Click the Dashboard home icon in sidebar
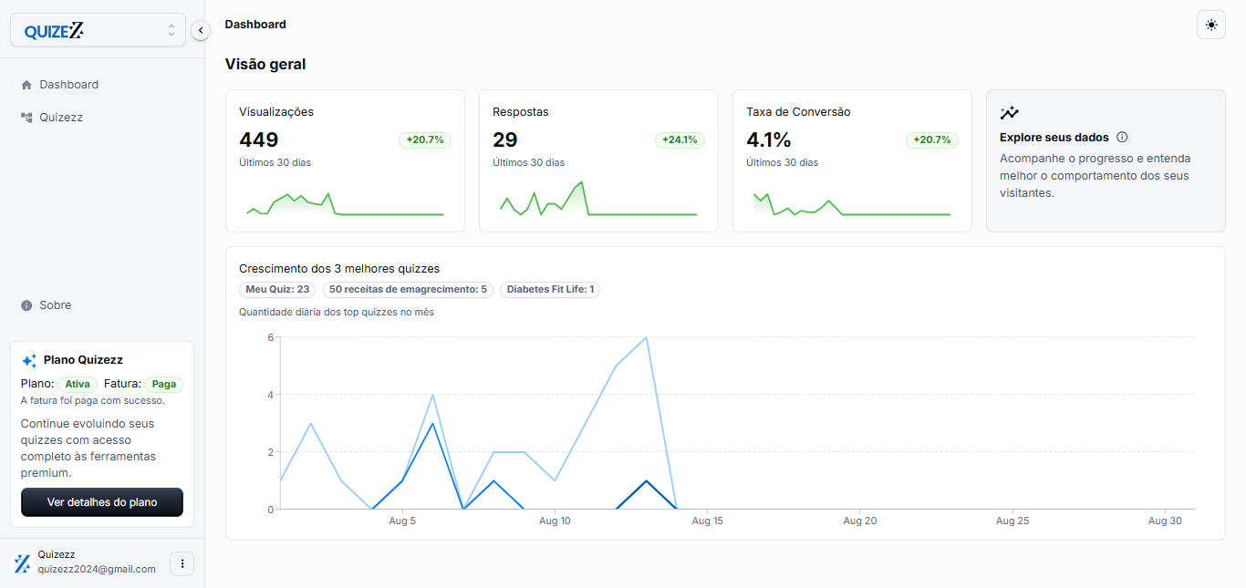 pos(26,85)
